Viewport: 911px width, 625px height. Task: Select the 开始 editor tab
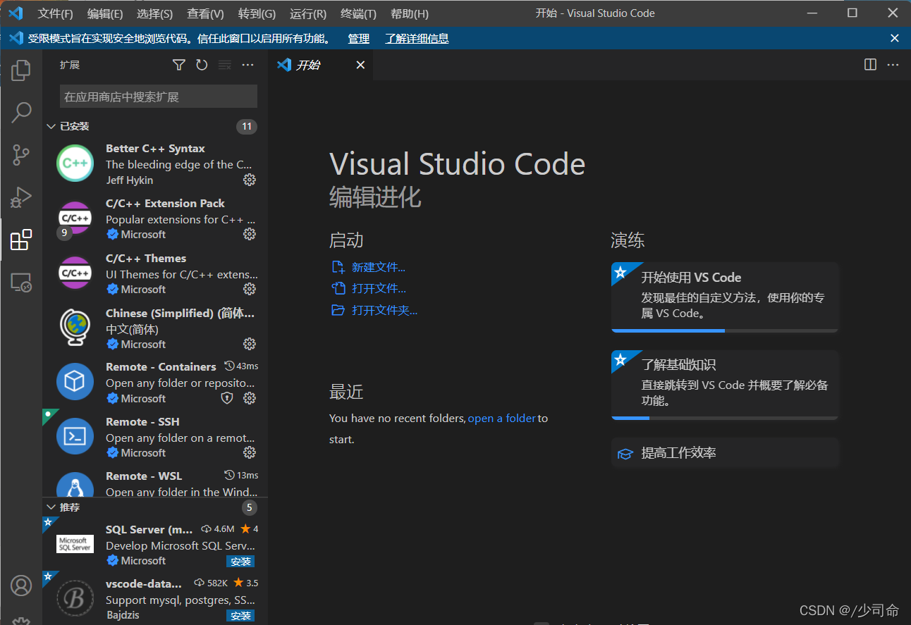320,65
